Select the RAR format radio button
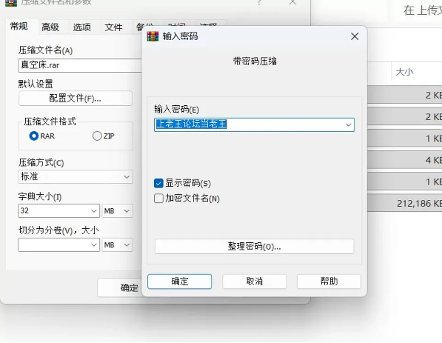The image size is (442, 343). (x=34, y=136)
